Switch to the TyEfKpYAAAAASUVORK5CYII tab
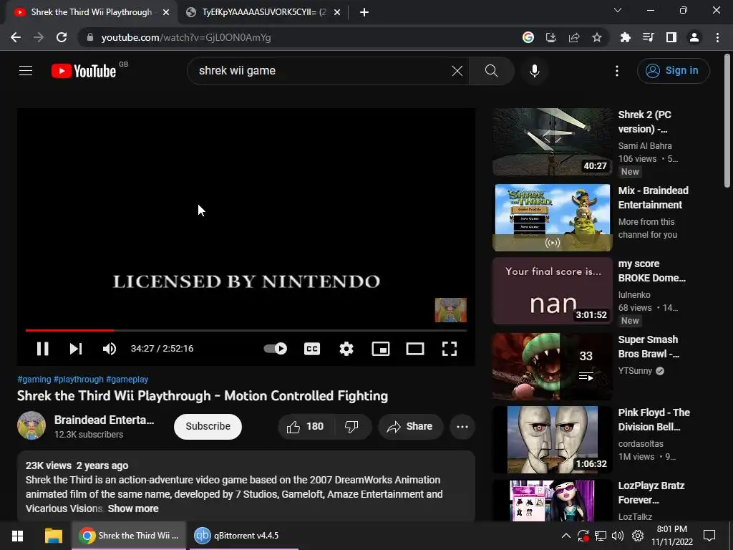Image resolution: width=733 pixels, height=550 pixels. click(x=264, y=12)
